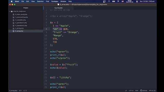Click file icon beside 3_operators1.php

coord(14,23)
